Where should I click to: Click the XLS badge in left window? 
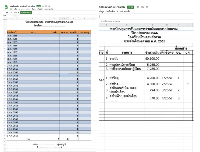[x=38, y=6]
